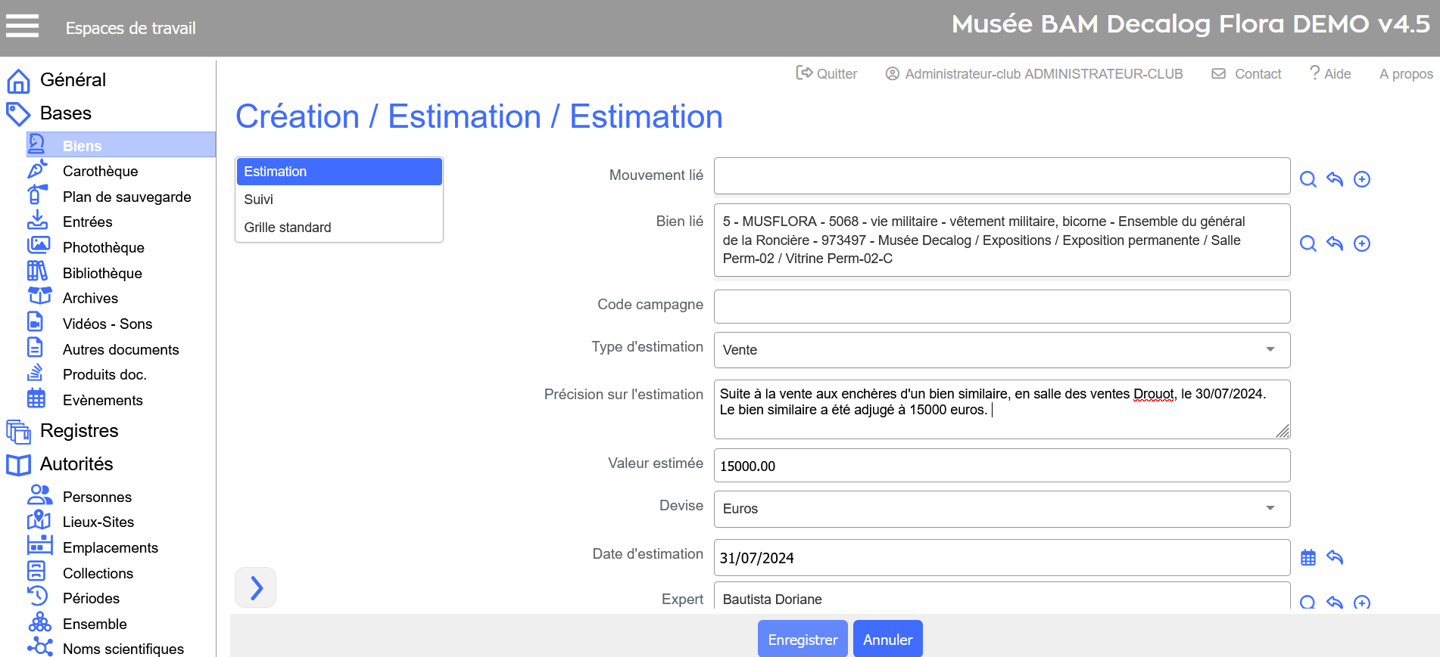Open Emplacements in the Autorités section
Viewport: 1440px width, 657px height.
coord(110,547)
